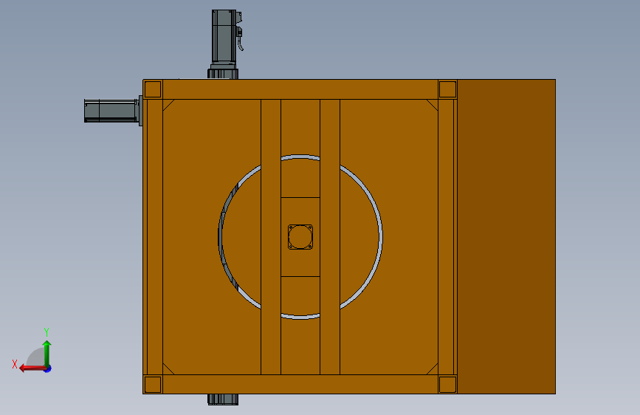Click the 'X' axis label
The width and height of the screenshot is (640, 415).
click(x=15, y=364)
